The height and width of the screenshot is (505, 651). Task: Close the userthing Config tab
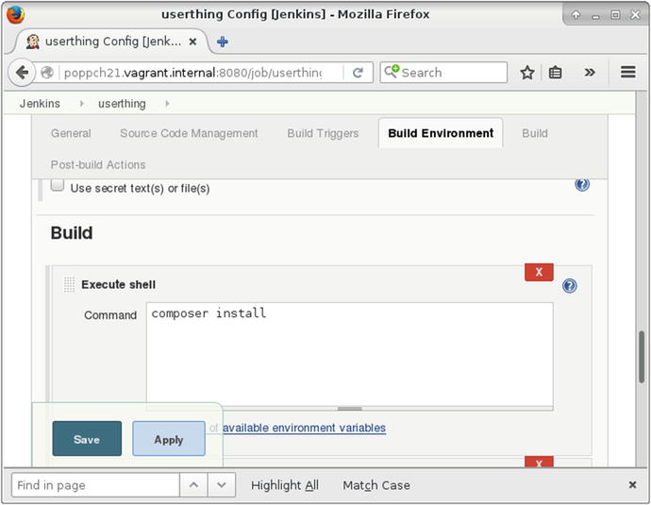pos(192,42)
